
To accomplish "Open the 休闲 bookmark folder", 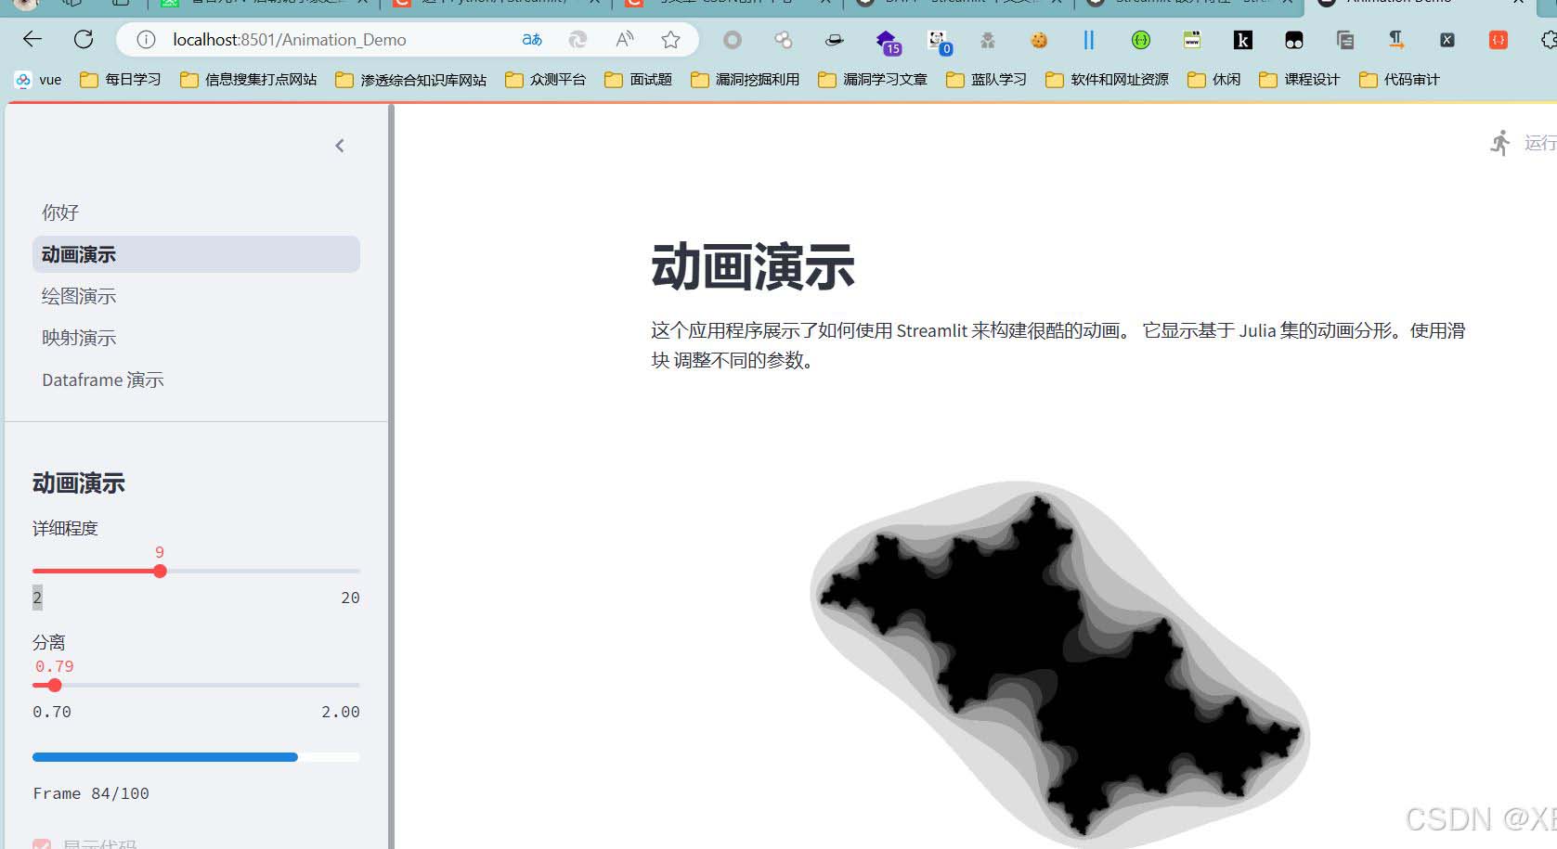I will click(1214, 80).
